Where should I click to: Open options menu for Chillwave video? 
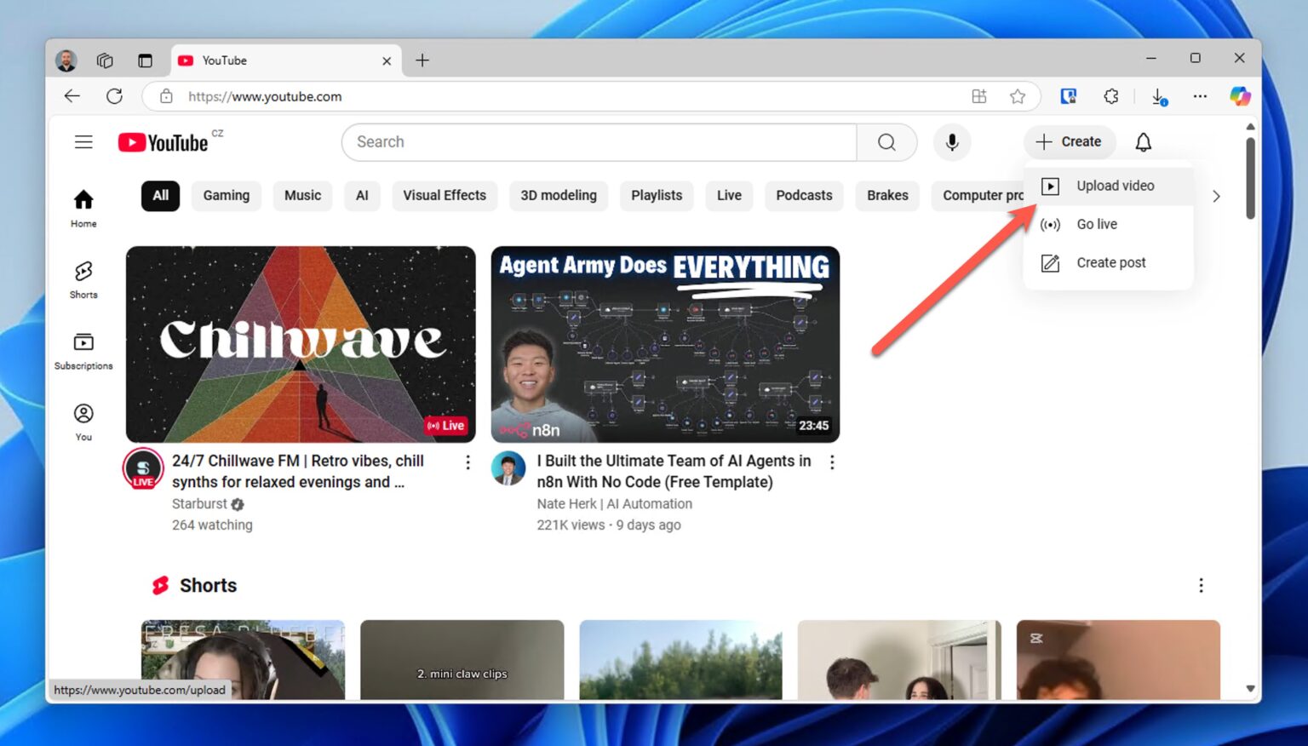[x=468, y=462]
